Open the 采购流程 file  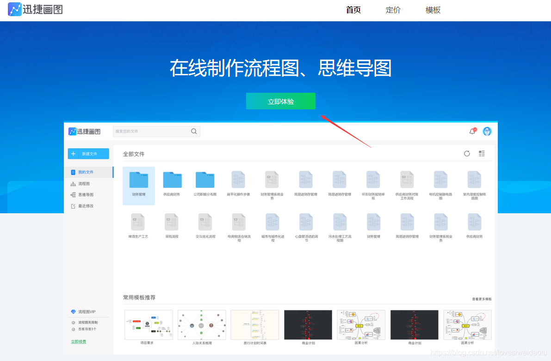pyautogui.click(x=172, y=226)
